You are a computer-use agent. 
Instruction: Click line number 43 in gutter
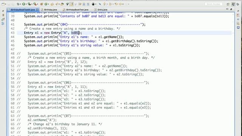(12, 33)
